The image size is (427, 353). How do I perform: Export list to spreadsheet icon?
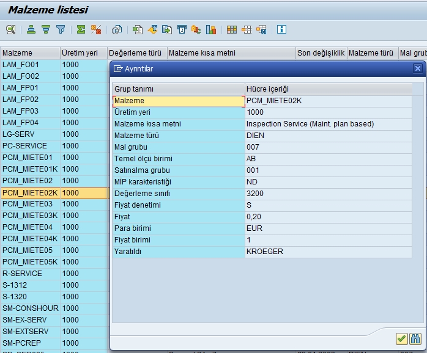[x=138, y=29]
